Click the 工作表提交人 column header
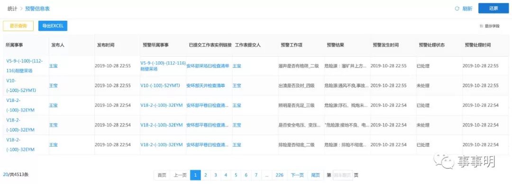The image size is (512, 184). [x=247, y=45]
